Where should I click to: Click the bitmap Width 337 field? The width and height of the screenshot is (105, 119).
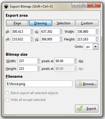[27, 61]
